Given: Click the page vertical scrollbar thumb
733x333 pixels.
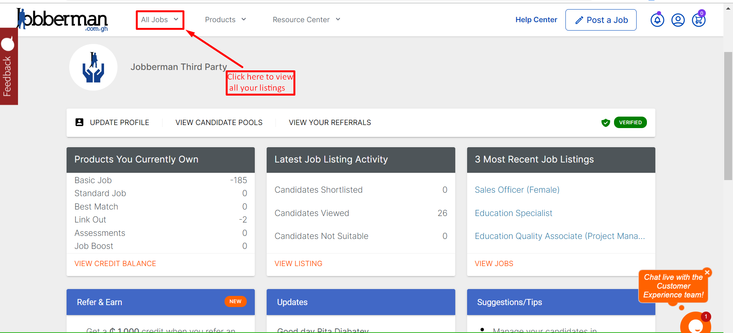Looking at the screenshot, I should tap(728, 115).
